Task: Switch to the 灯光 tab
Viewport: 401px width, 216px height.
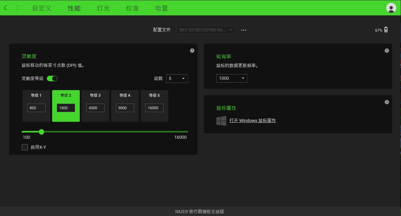Action: click(103, 8)
